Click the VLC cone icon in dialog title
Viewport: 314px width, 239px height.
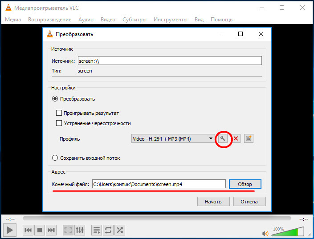(x=50, y=34)
